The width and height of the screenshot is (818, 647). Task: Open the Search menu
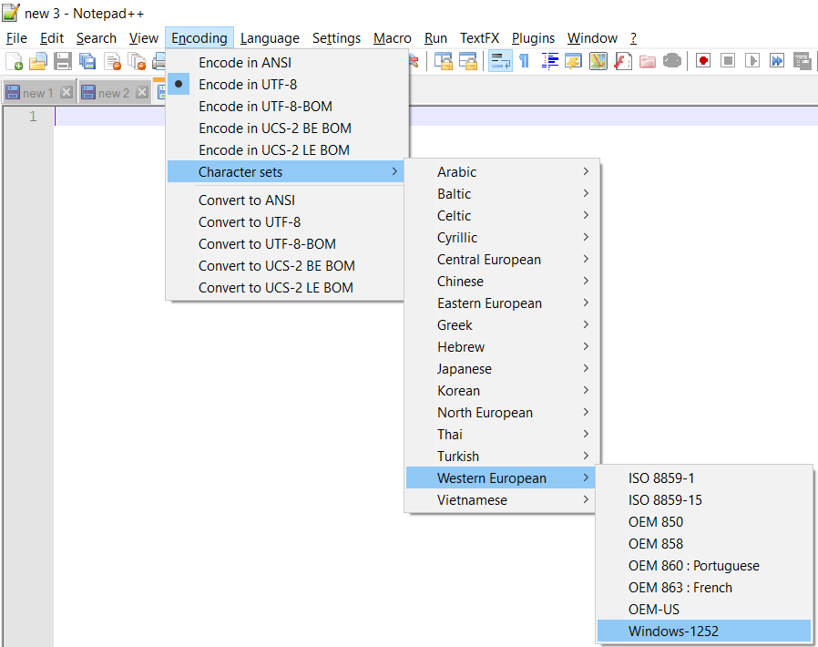pyautogui.click(x=97, y=38)
